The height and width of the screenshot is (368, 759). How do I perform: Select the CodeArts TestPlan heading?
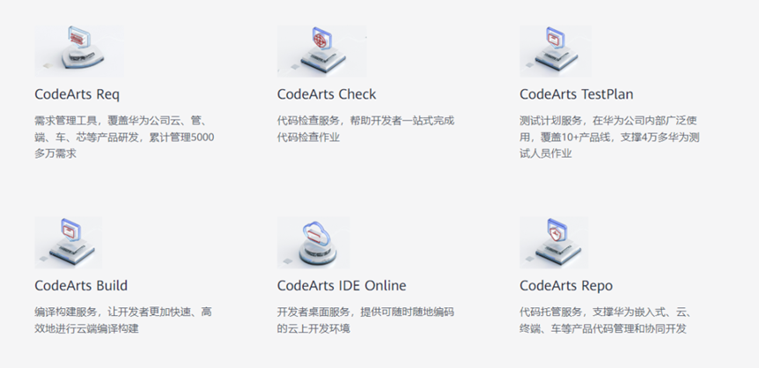pos(576,94)
